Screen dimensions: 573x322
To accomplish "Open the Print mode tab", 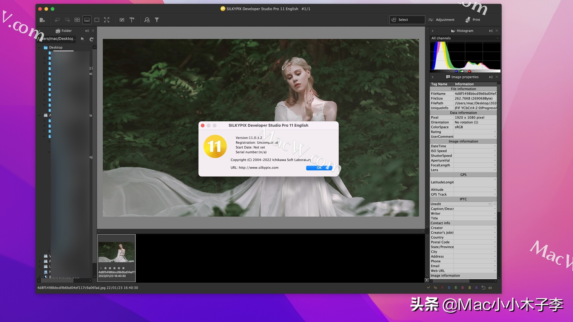I will coord(473,20).
